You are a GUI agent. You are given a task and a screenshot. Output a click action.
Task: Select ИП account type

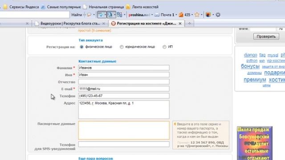point(164,47)
